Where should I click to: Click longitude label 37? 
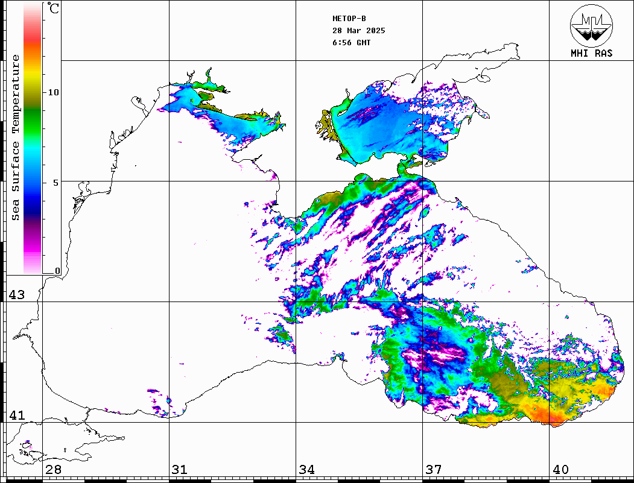[434, 470]
